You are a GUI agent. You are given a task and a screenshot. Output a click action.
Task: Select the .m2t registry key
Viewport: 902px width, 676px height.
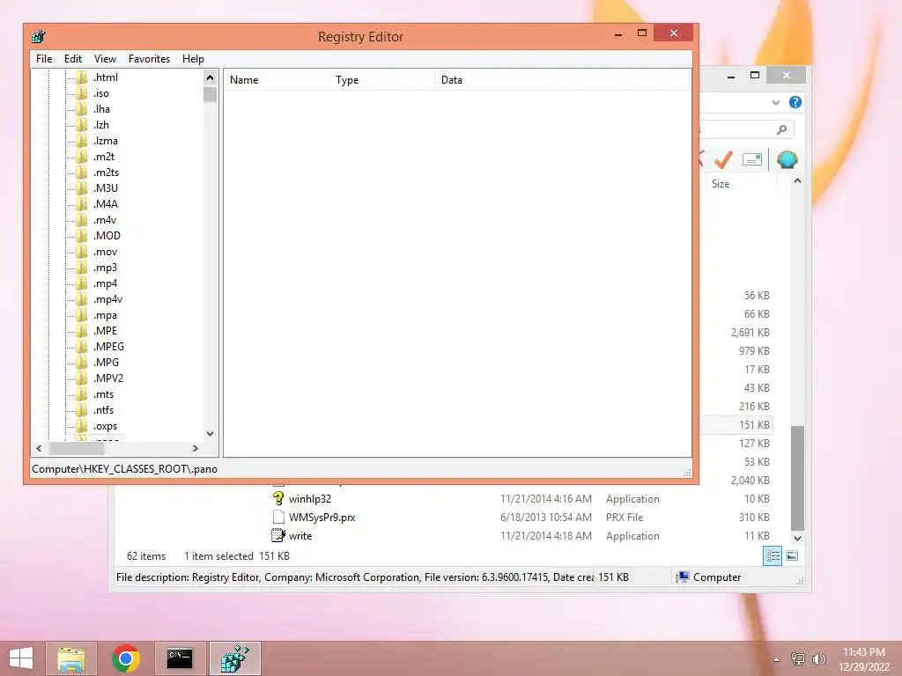pyautogui.click(x=104, y=157)
